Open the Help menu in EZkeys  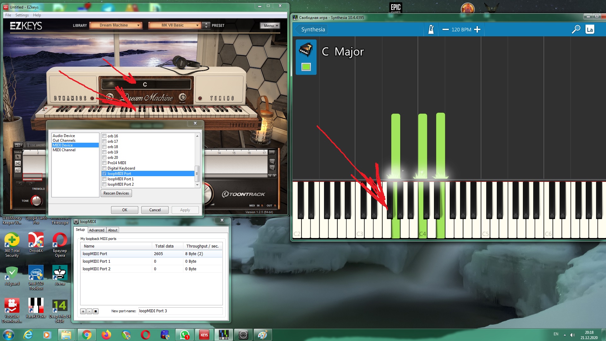coord(37,15)
